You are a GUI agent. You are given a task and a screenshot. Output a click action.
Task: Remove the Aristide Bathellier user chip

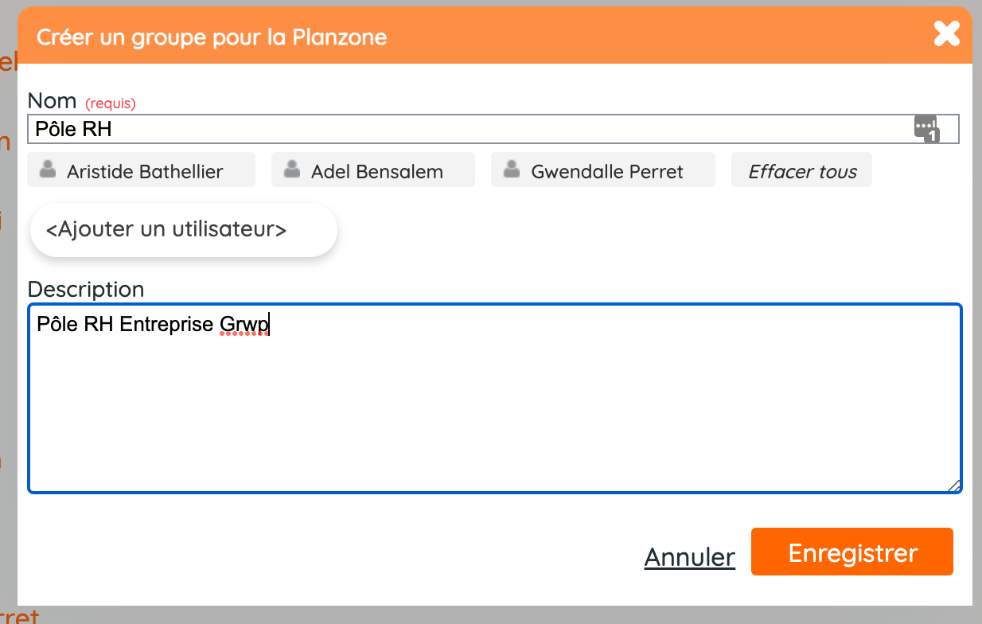coord(141,170)
